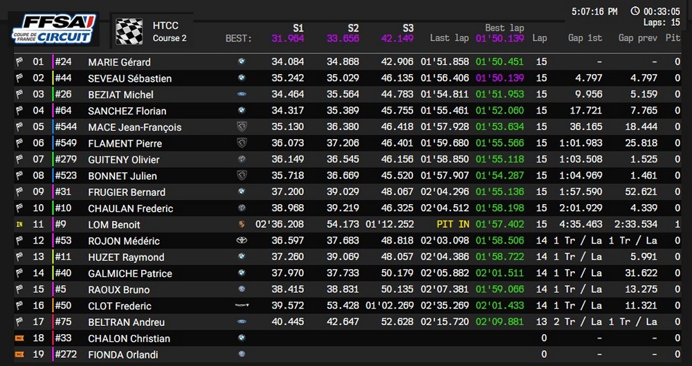Click the BMW badge in SEVEAU Sébastien's row
Viewport: 692px width, 366px height.
(x=242, y=78)
